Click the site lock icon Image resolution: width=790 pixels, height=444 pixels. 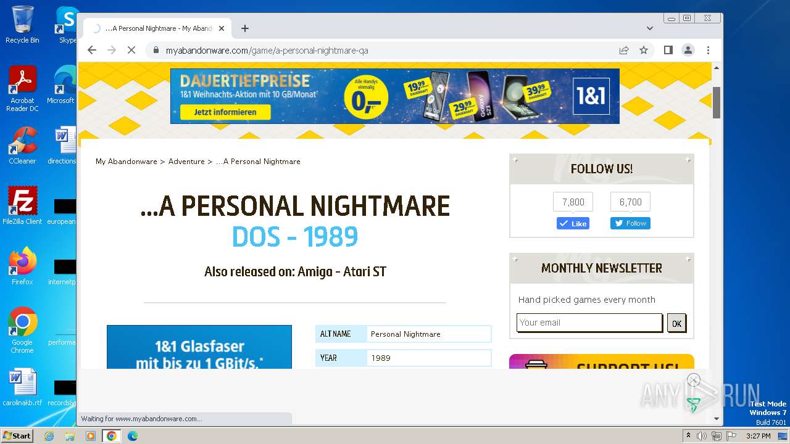click(156, 51)
